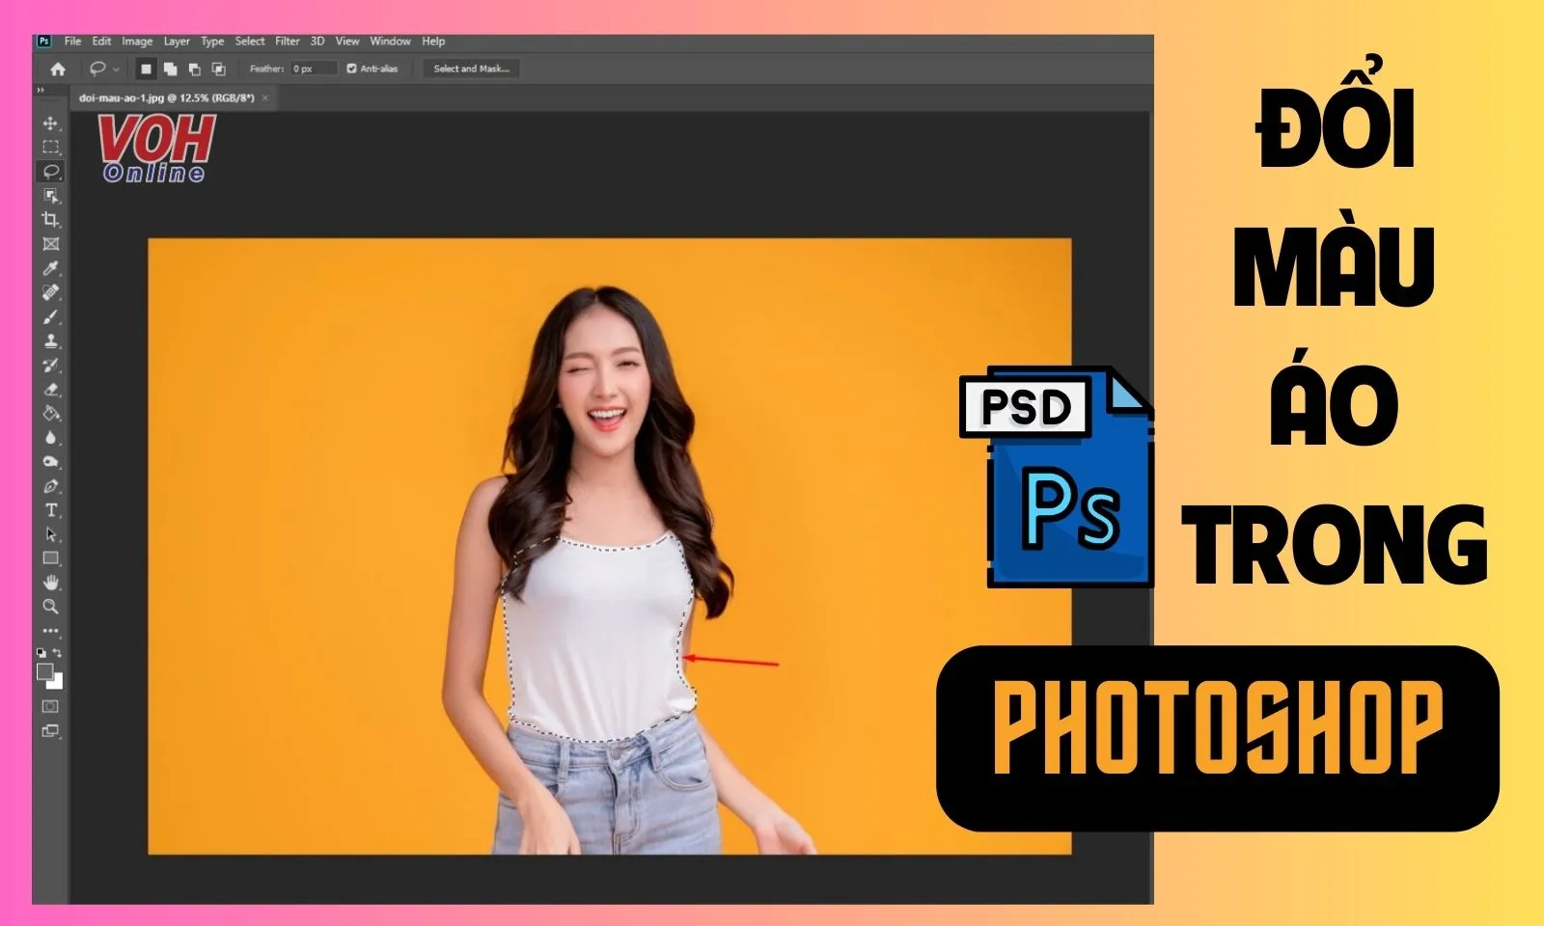Select the Spot Healing Brush tool
Image resolution: width=1544 pixels, height=926 pixels.
click(x=50, y=292)
